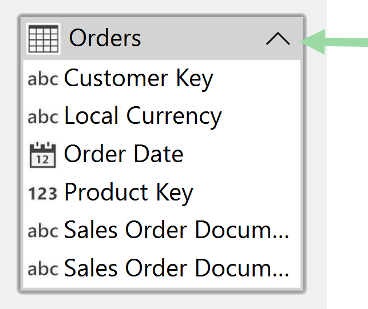This screenshot has height=309, width=368.
Task: Click the abc icon beside Local Currency
Action: pyautogui.click(x=43, y=117)
